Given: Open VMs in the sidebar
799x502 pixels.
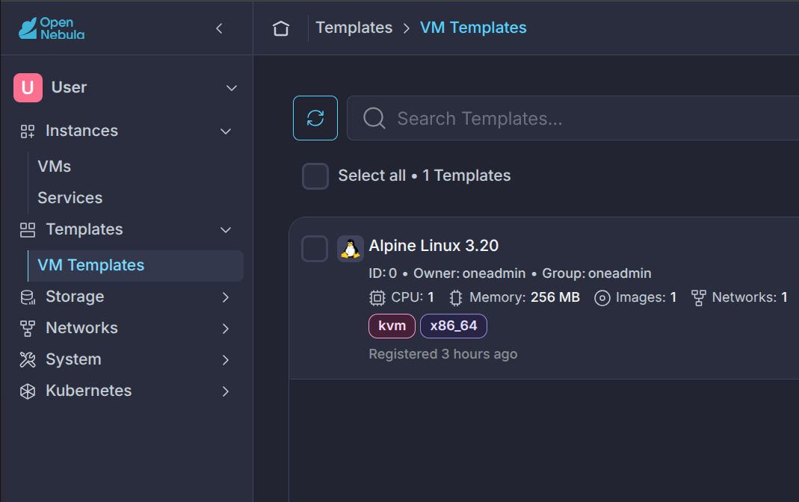Looking at the screenshot, I should 55,167.
